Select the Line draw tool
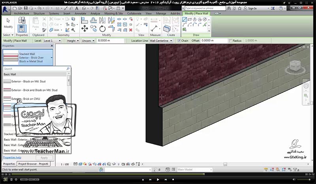The height and width of the screenshot is (184, 316). (x=184, y=19)
